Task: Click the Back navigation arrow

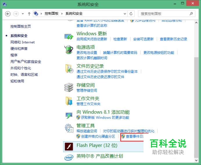Action: click(8, 14)
